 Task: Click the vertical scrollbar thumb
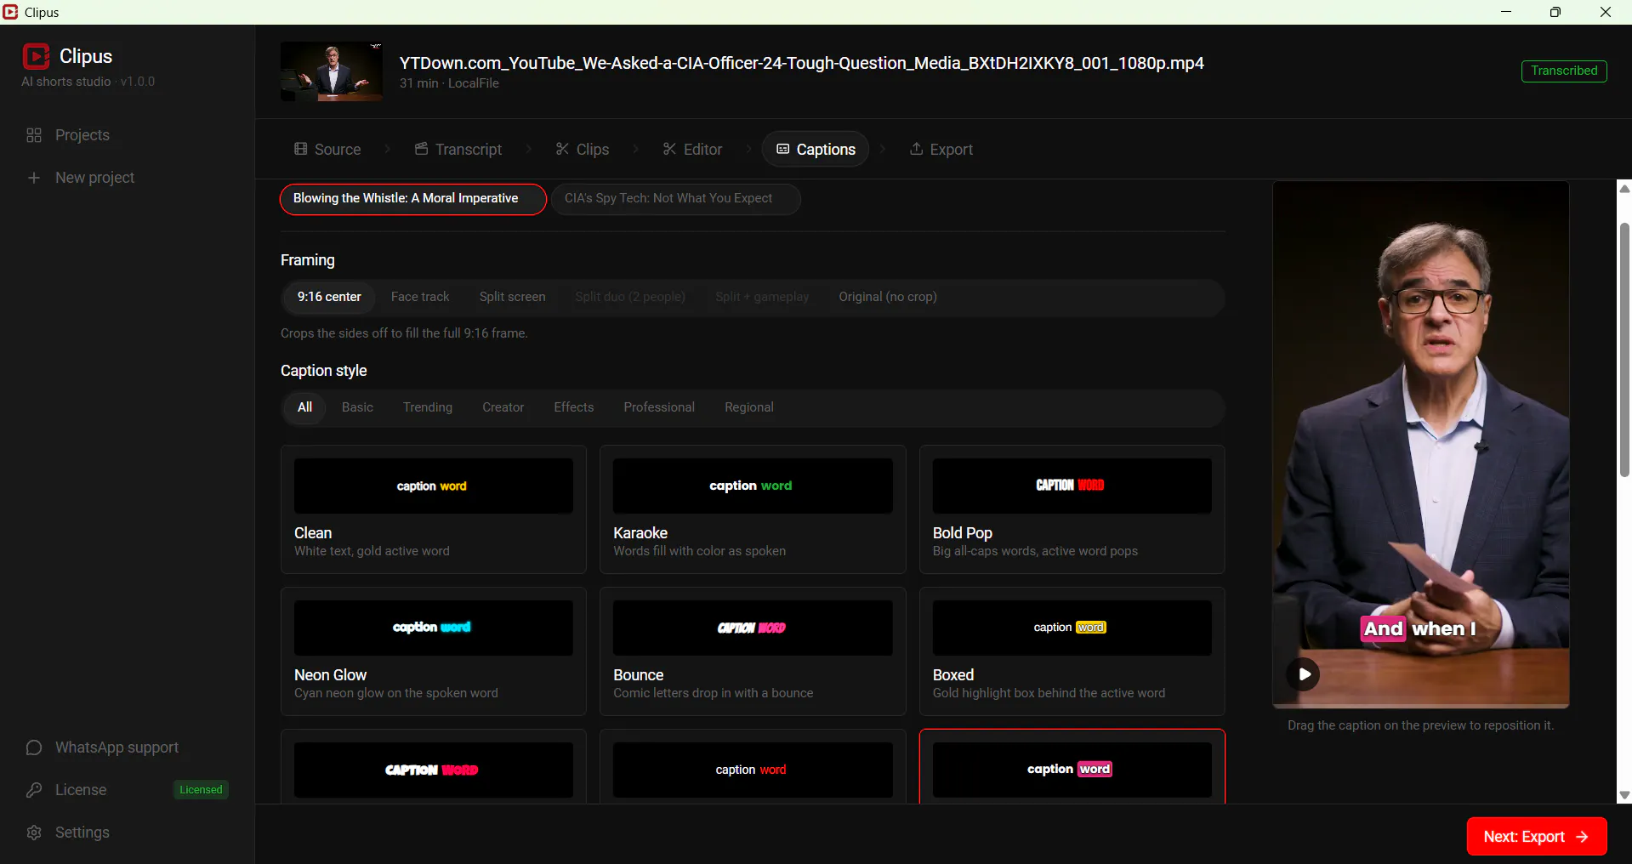1624,349
